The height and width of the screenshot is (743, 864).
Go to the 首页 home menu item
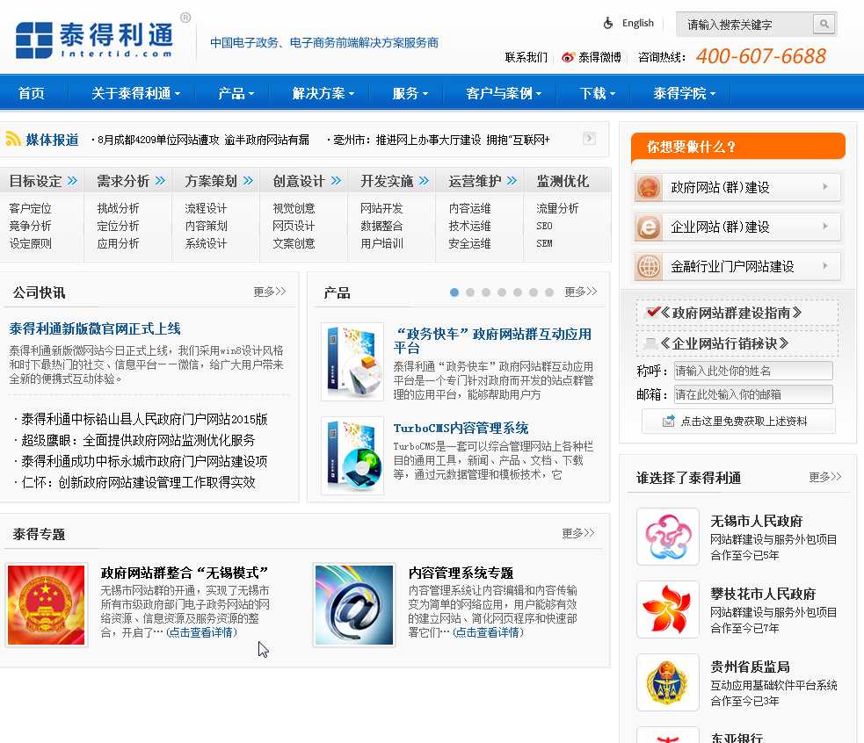coord(32,93)
